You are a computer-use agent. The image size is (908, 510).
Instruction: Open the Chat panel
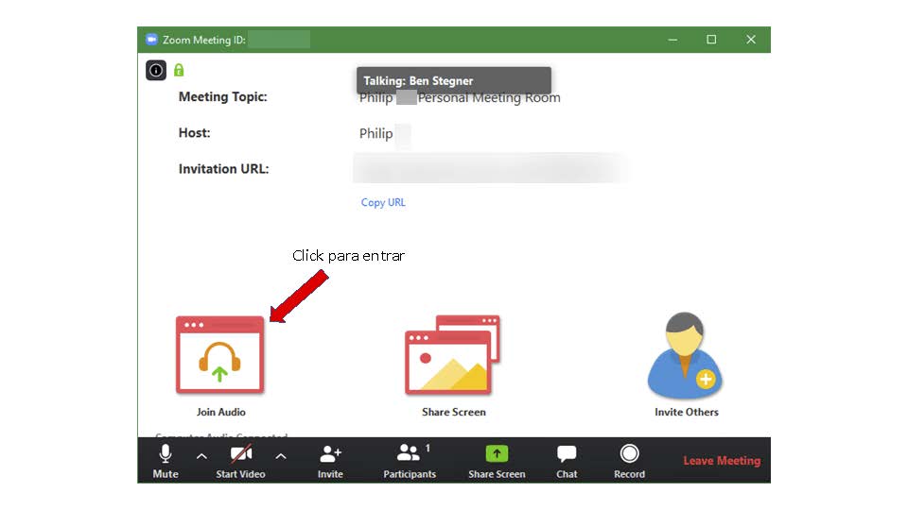tap(567, 461)
